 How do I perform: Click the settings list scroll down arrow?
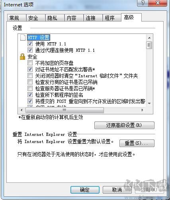coord(149,103)
